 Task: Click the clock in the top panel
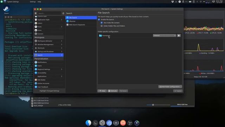pos(219,1)
